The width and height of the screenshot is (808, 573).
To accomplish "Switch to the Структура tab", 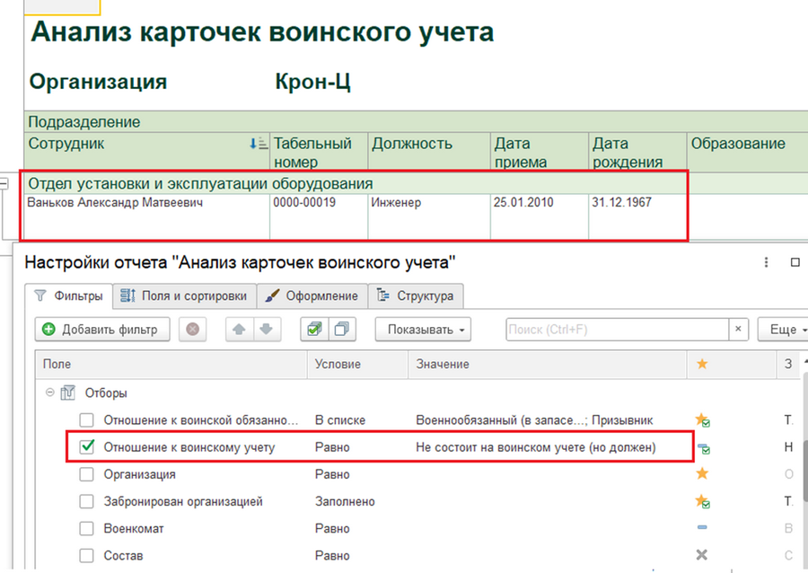I will (417, 295).
